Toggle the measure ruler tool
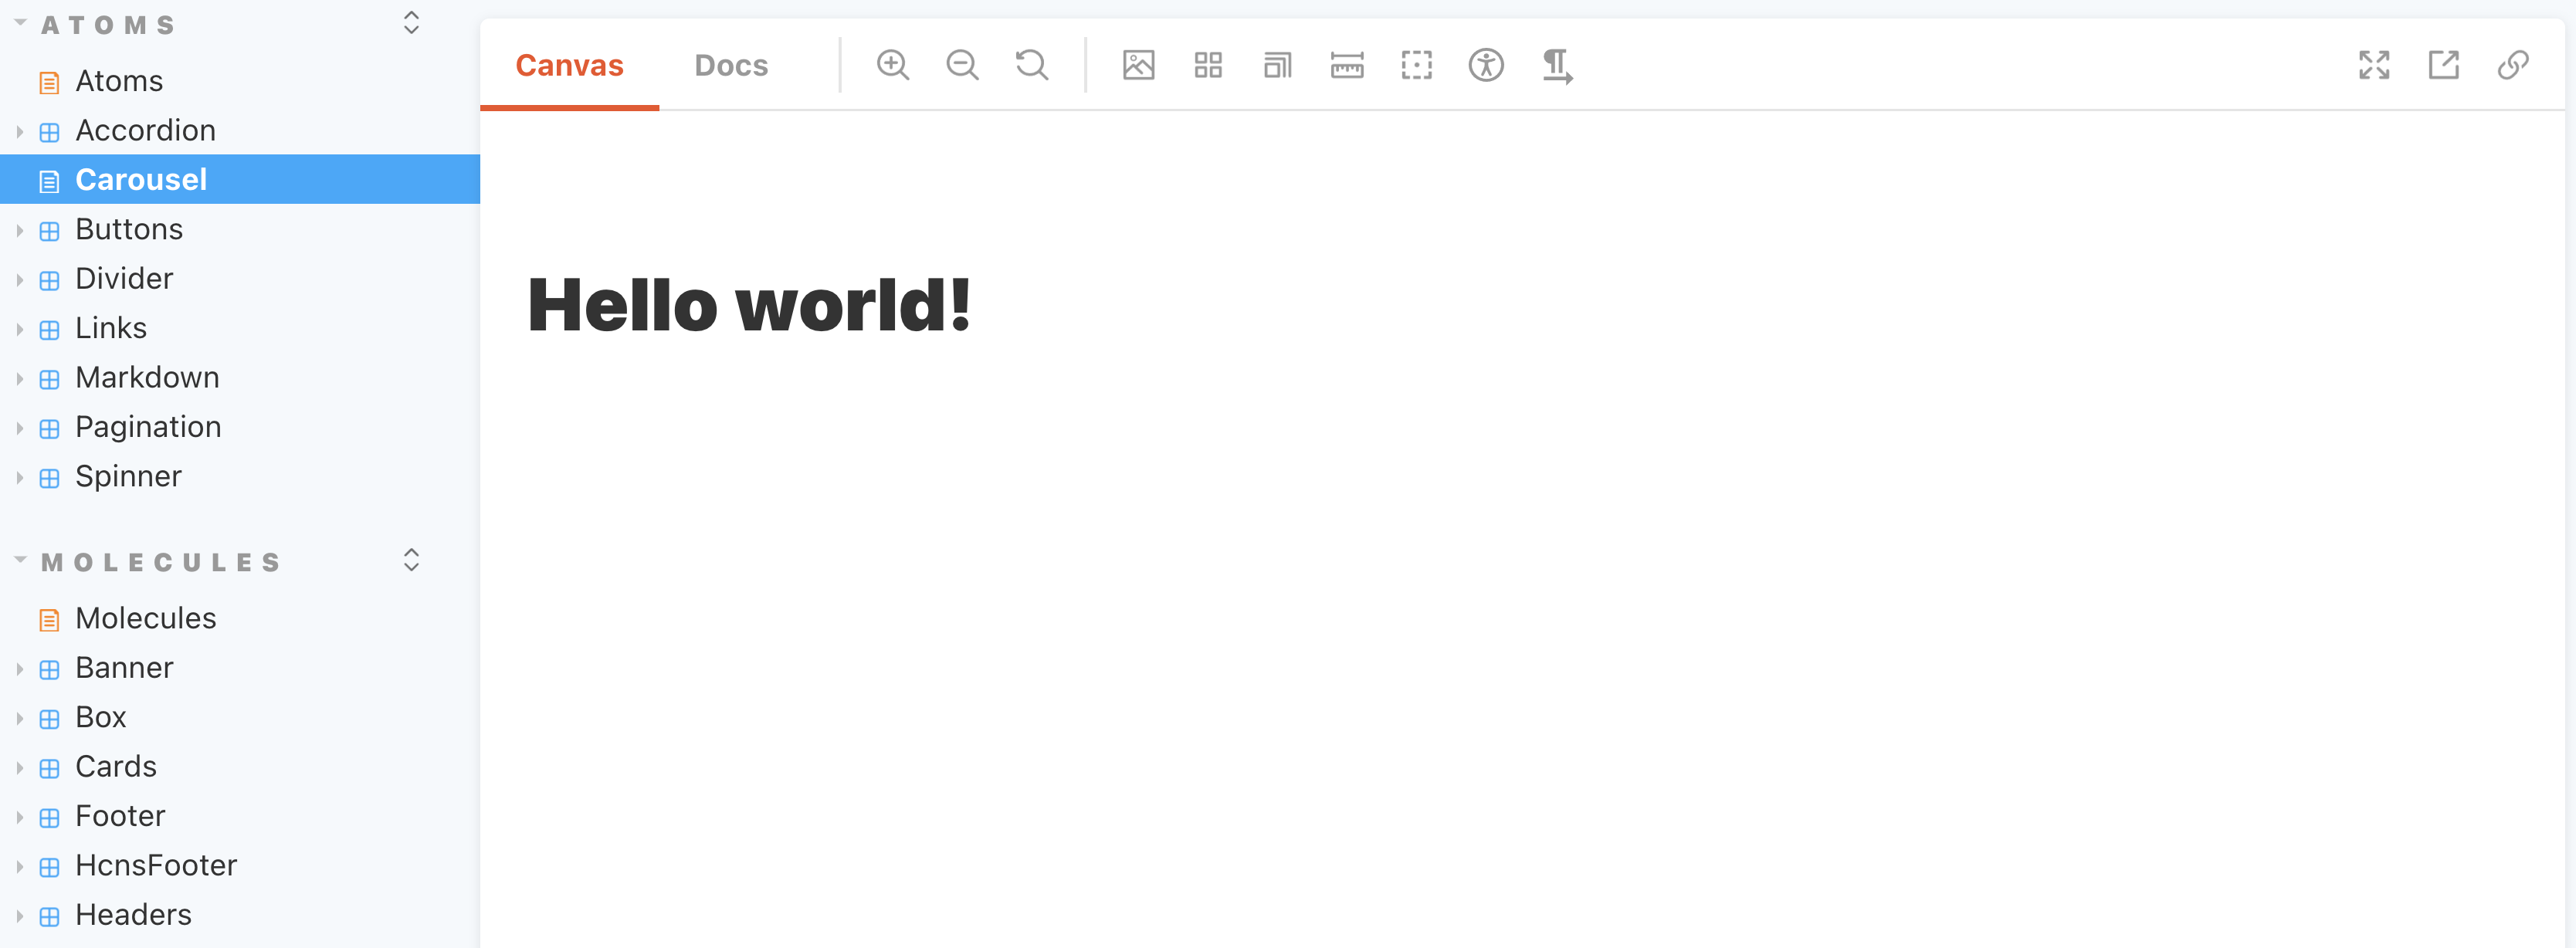 coord(1346,65)
